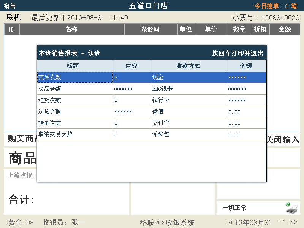Click the BHG银卡 payment method cell

tap(189, 89)
